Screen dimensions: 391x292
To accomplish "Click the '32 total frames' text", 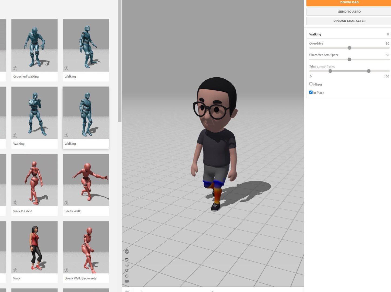I will click(326, 67).
